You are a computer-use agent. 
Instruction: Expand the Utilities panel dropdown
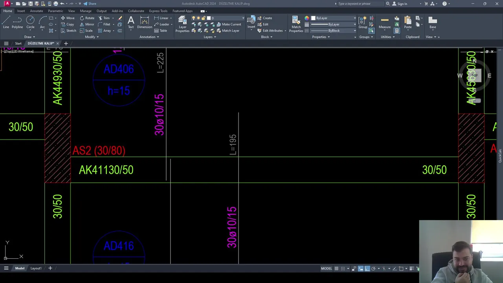tap(387, 37)
